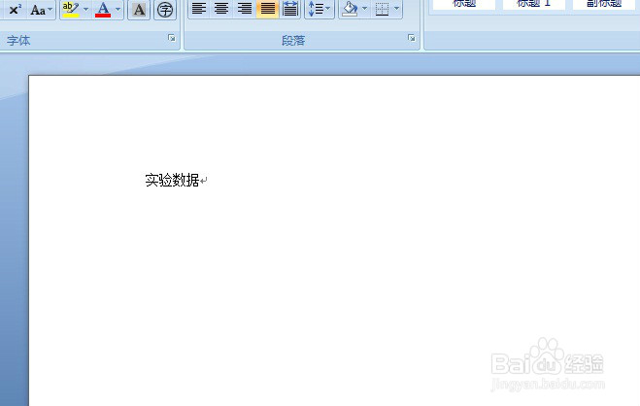Image resolution: width=640 pixels, height=406 pixels.
Task: Open the Paragraph dialog launcher
Action: 412,38
